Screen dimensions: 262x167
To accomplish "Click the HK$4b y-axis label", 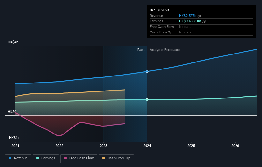I will (13, 42).
